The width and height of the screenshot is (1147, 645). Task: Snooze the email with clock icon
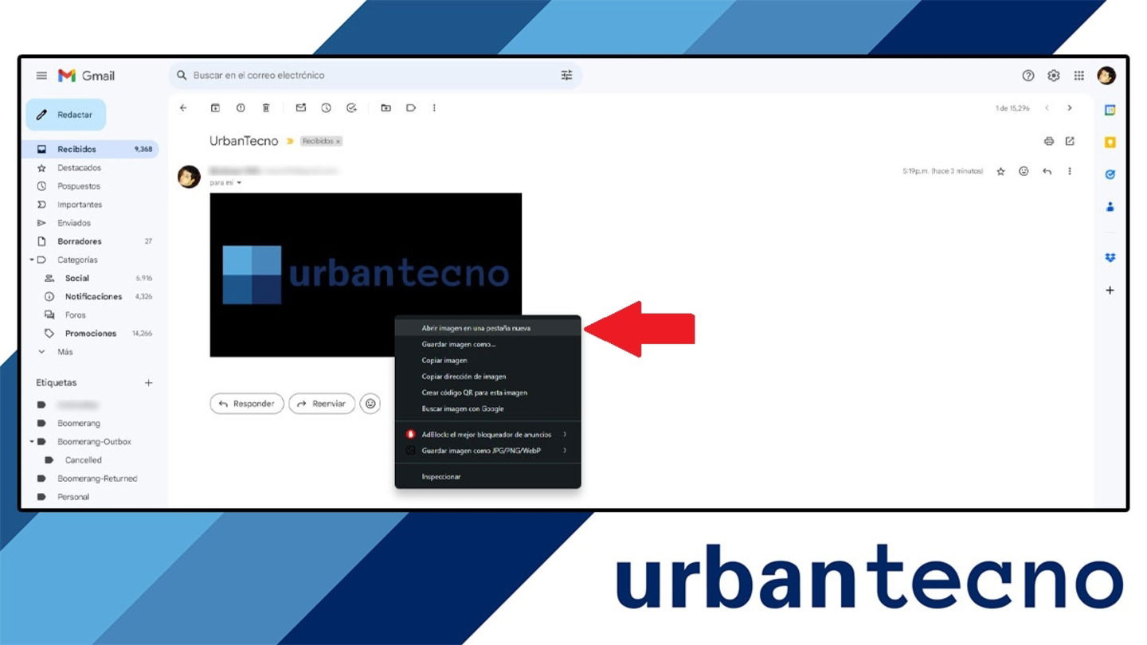(326, 107)
